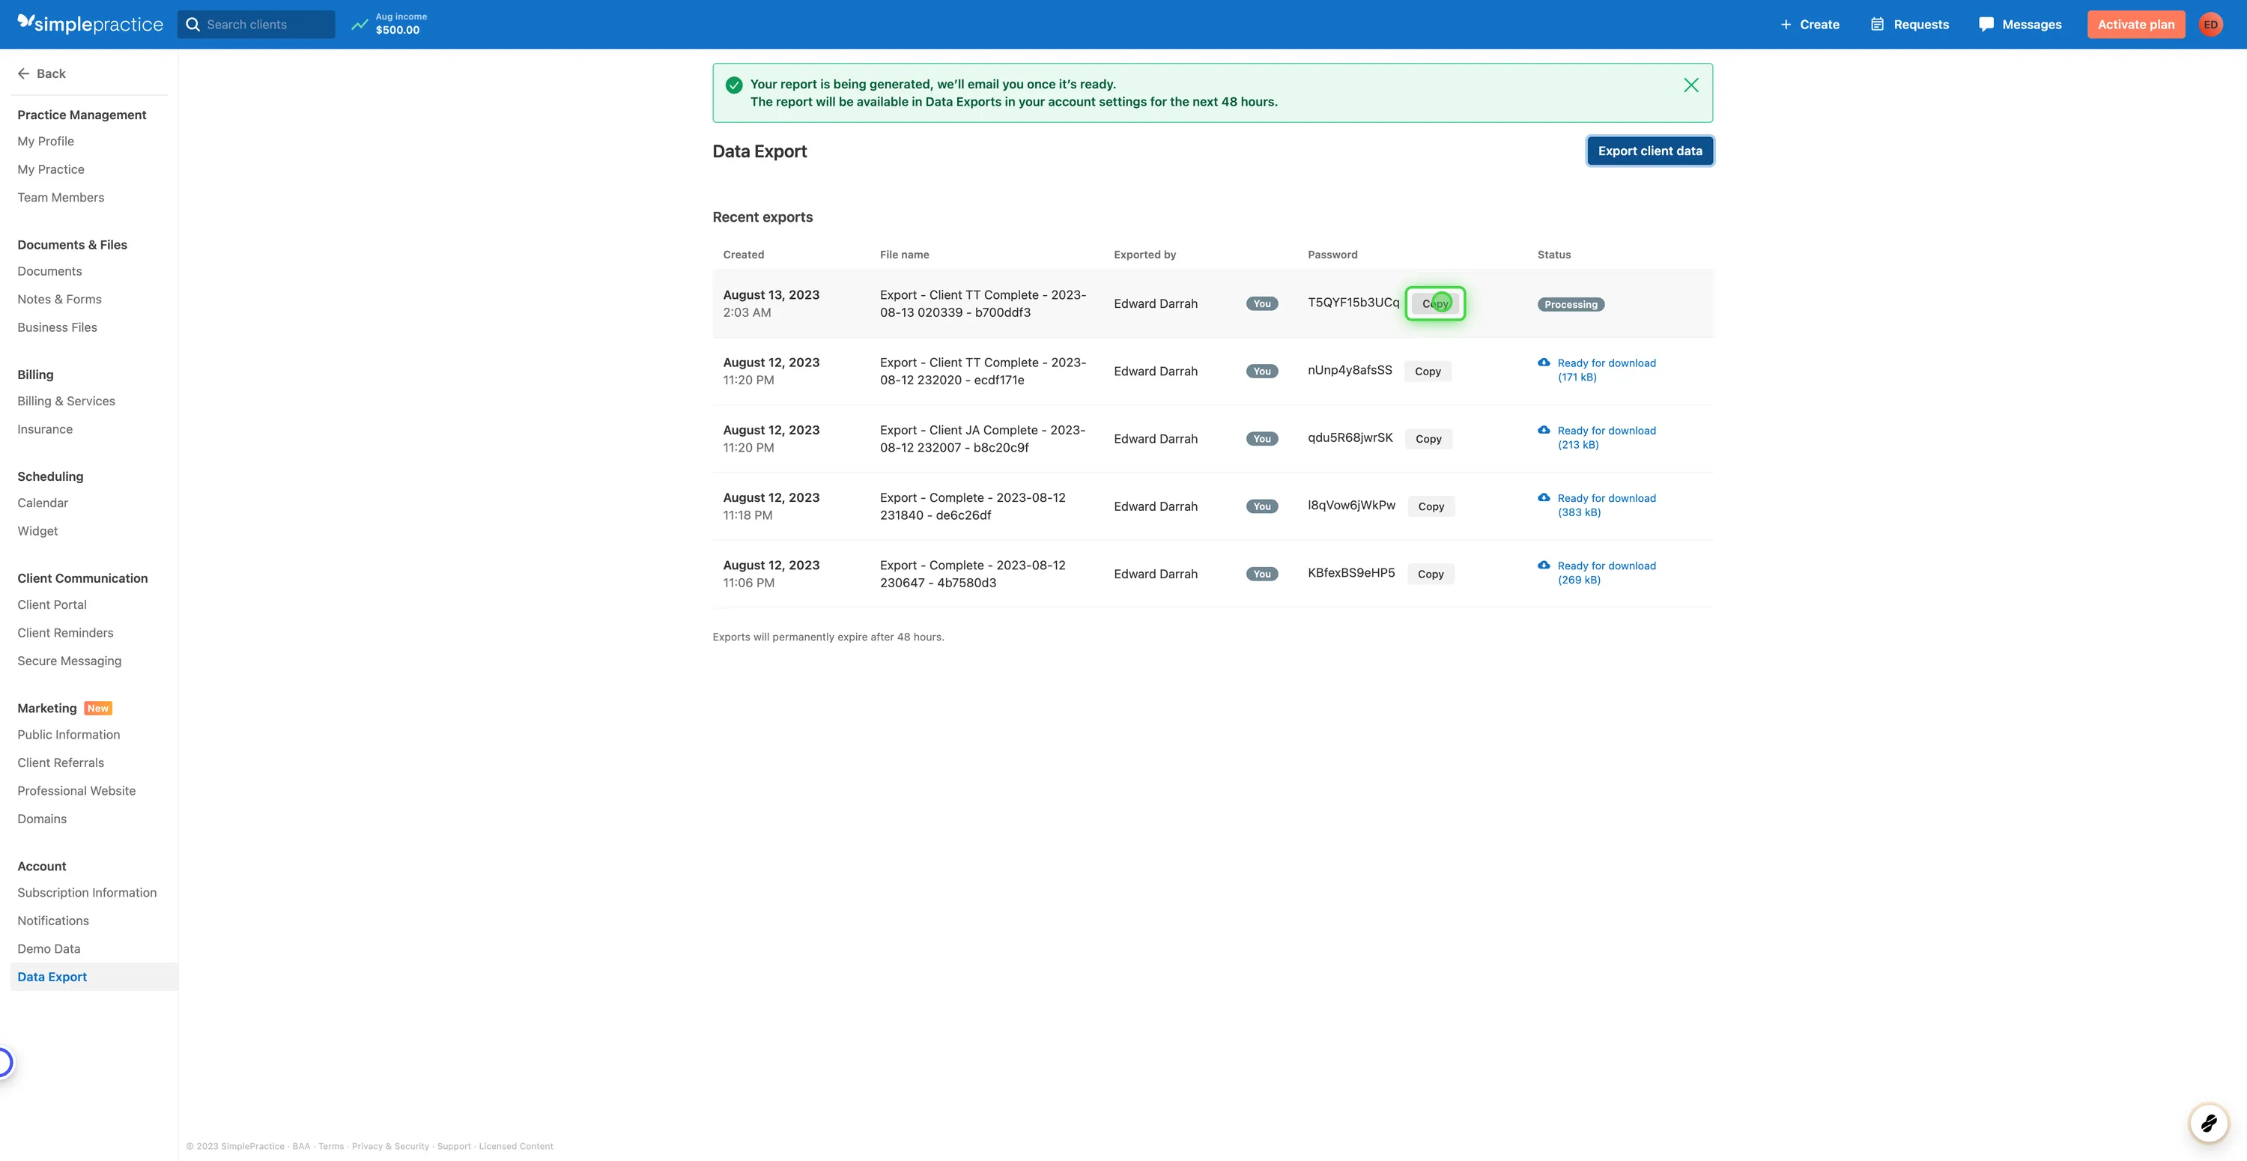Copy password l8qVow6jWkPw

click(1431, 507)
